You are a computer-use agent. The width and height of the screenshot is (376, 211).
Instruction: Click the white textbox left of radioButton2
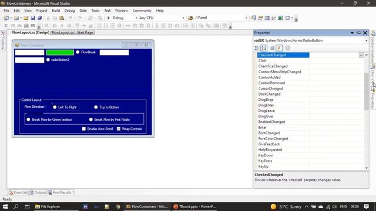pyautogui.click(x=29, y=60)
